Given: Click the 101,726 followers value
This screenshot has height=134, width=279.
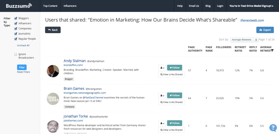Looking at the screenshot, I should tap(220, 126).
